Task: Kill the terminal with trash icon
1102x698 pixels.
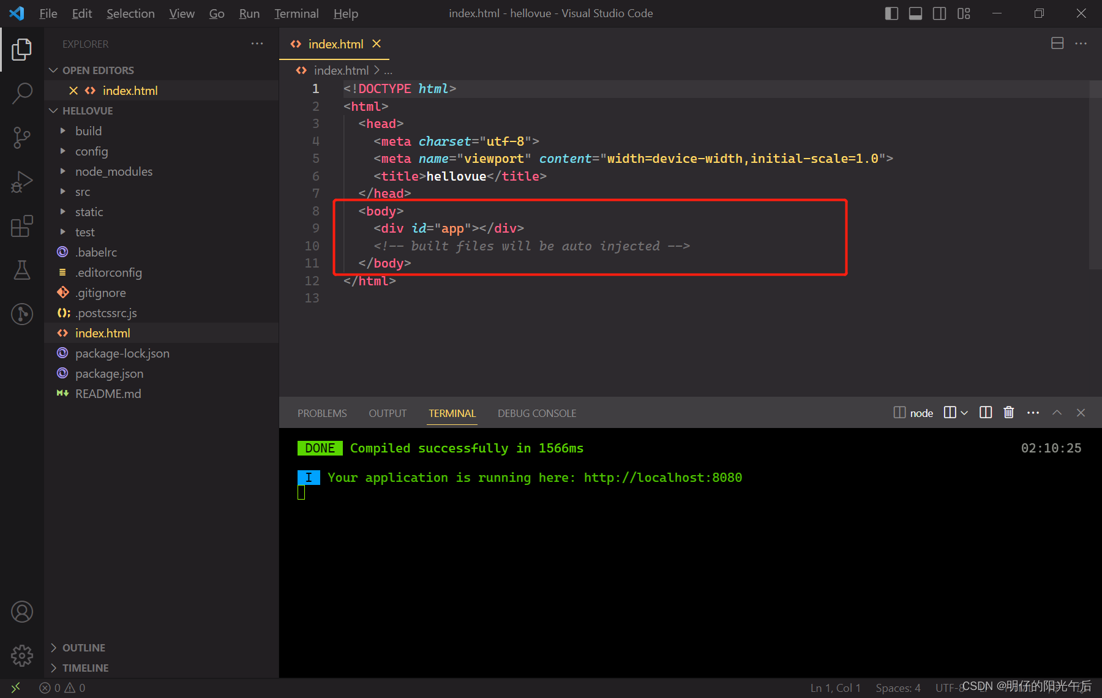Action: click(x=1008, y=413)
